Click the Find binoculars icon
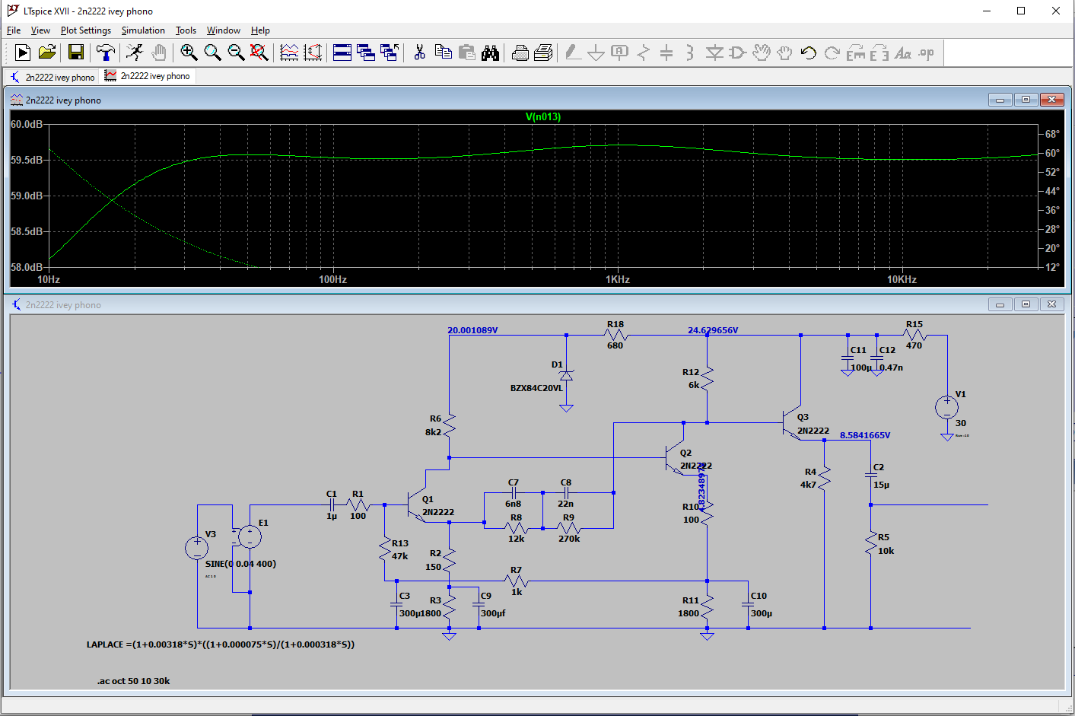The image size is (1075, 716). pyautogui.click(x=491, y=53)
